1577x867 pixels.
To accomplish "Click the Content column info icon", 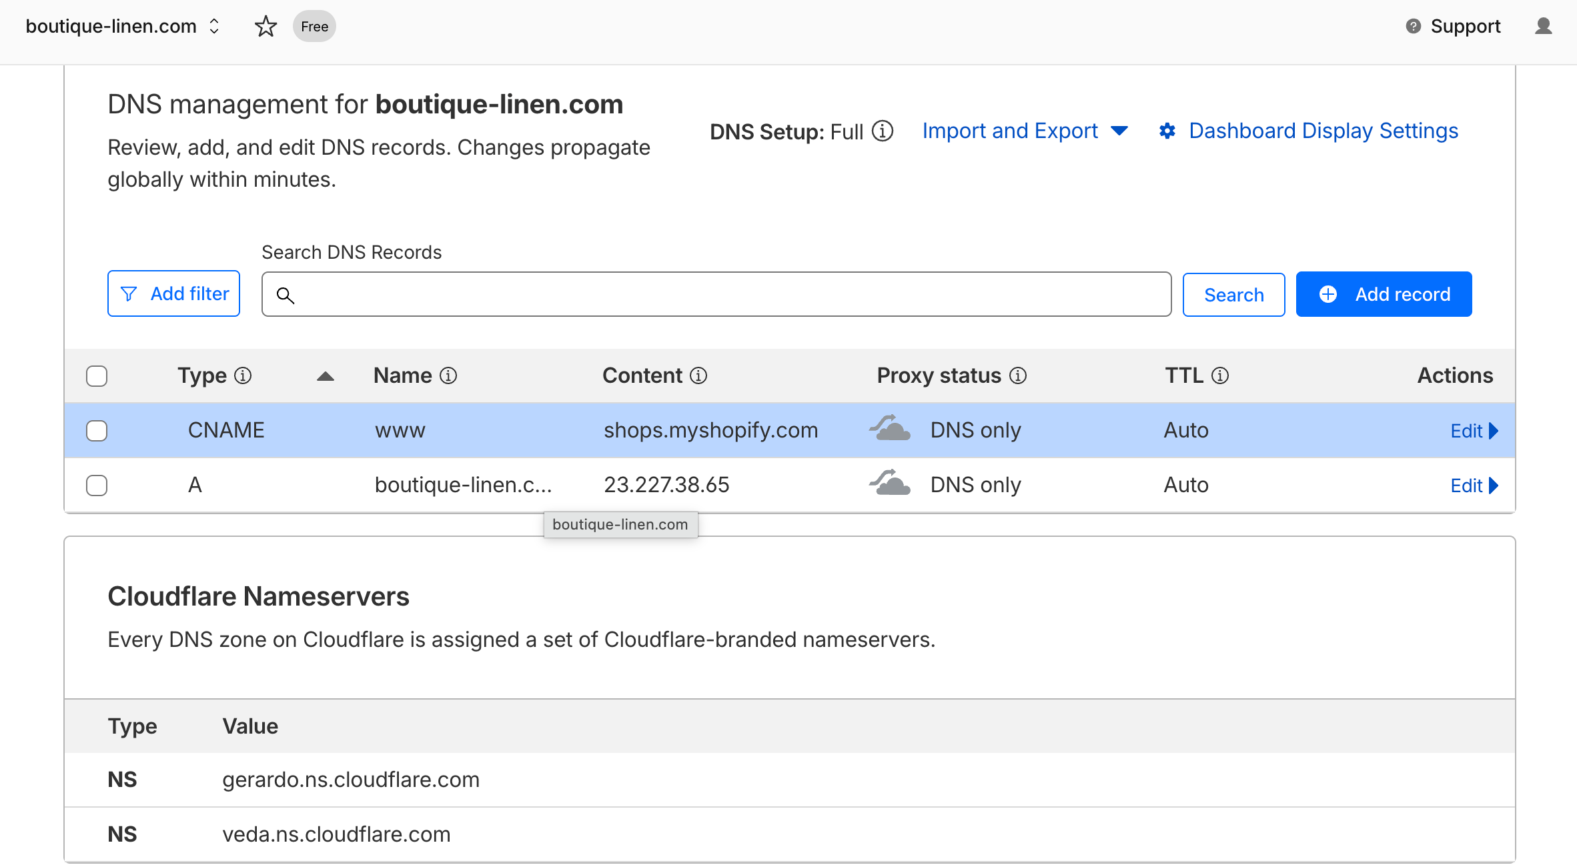I will (x=698, y=375).
